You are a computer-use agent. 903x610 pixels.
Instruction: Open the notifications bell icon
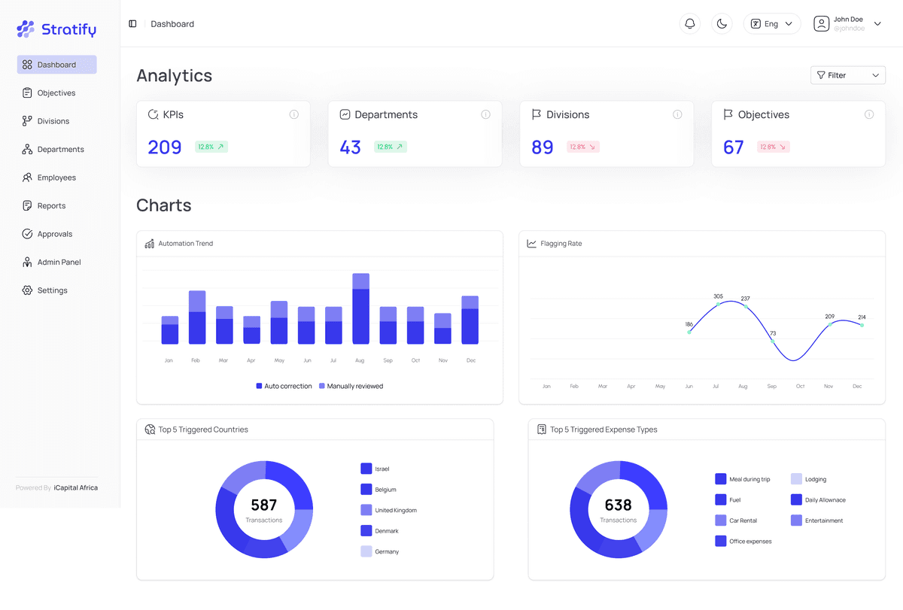click(x=690, y=23)
